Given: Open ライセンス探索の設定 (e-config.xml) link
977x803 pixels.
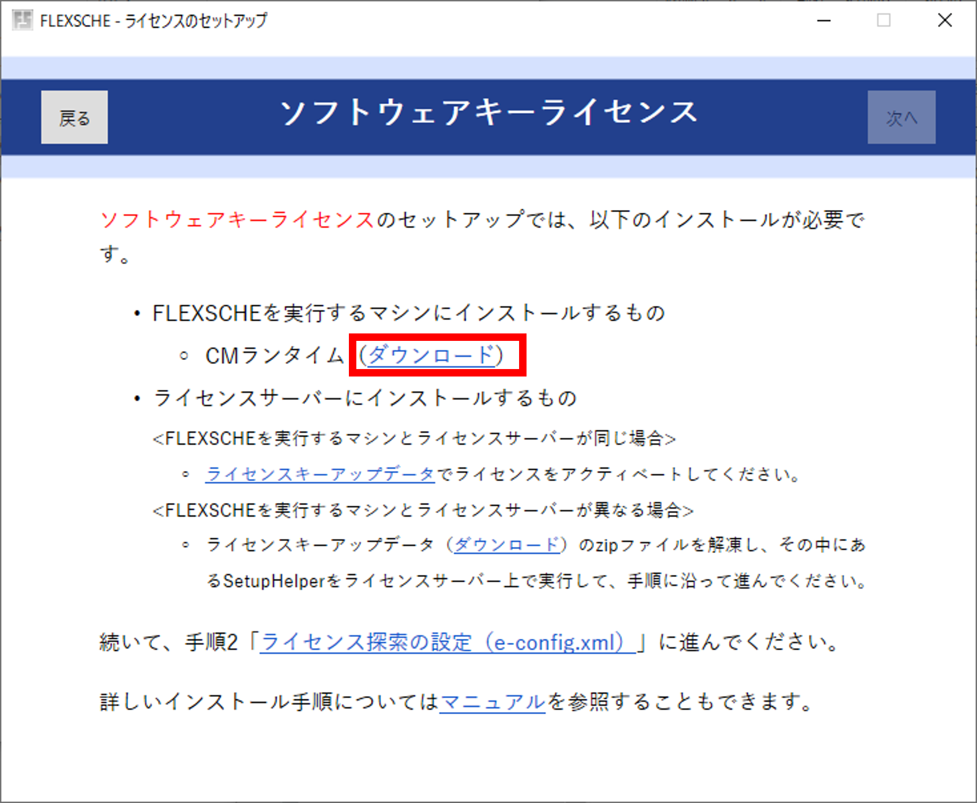Looking at the screenshot, I should tap(447, 642).
